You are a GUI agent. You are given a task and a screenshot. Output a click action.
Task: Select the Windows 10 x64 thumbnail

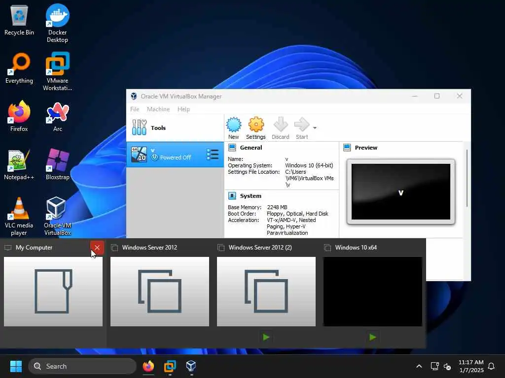[x=373, y=291]
